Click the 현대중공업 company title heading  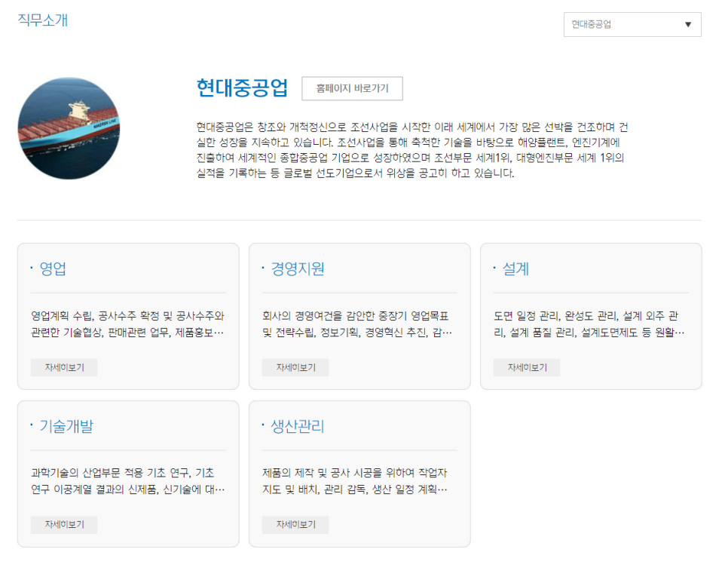coord(241,88)
